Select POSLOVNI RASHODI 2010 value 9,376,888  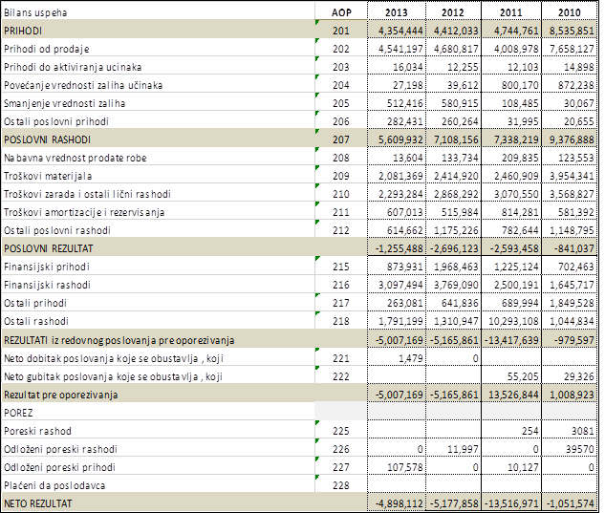pyautogui.click(x=572, y=139)
